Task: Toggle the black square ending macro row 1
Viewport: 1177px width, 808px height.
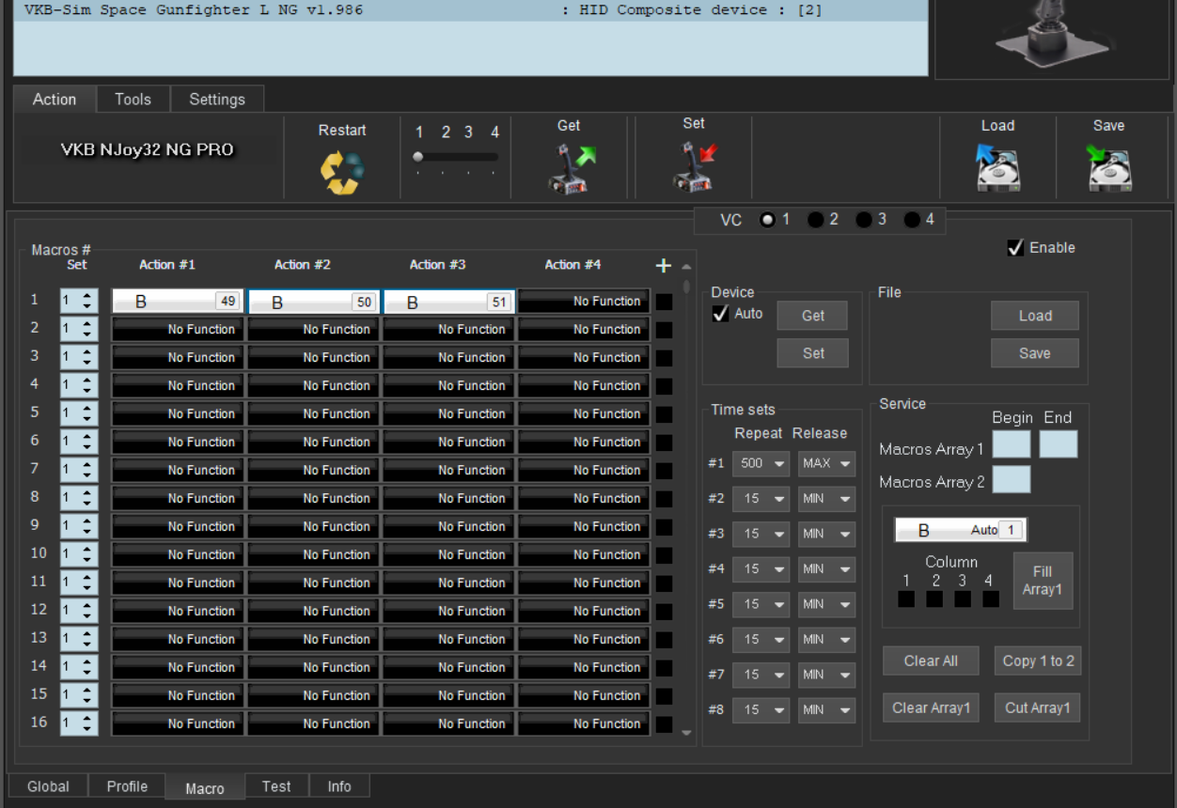Action: tap(665, 302)
